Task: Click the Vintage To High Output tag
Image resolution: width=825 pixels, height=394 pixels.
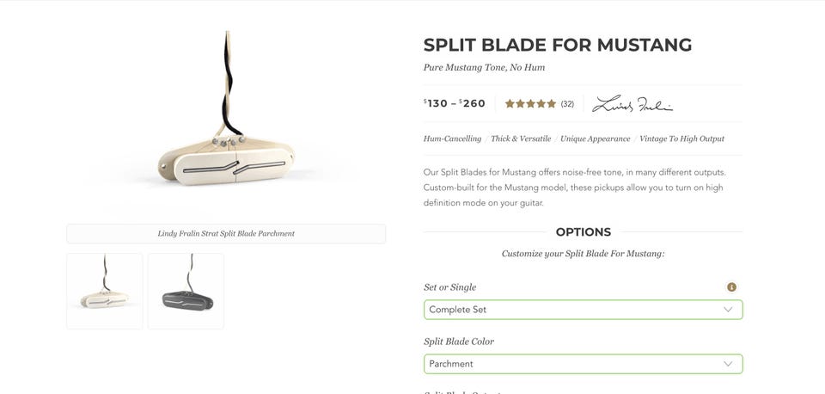Action: pyautogui.click(x=681, y=139)
